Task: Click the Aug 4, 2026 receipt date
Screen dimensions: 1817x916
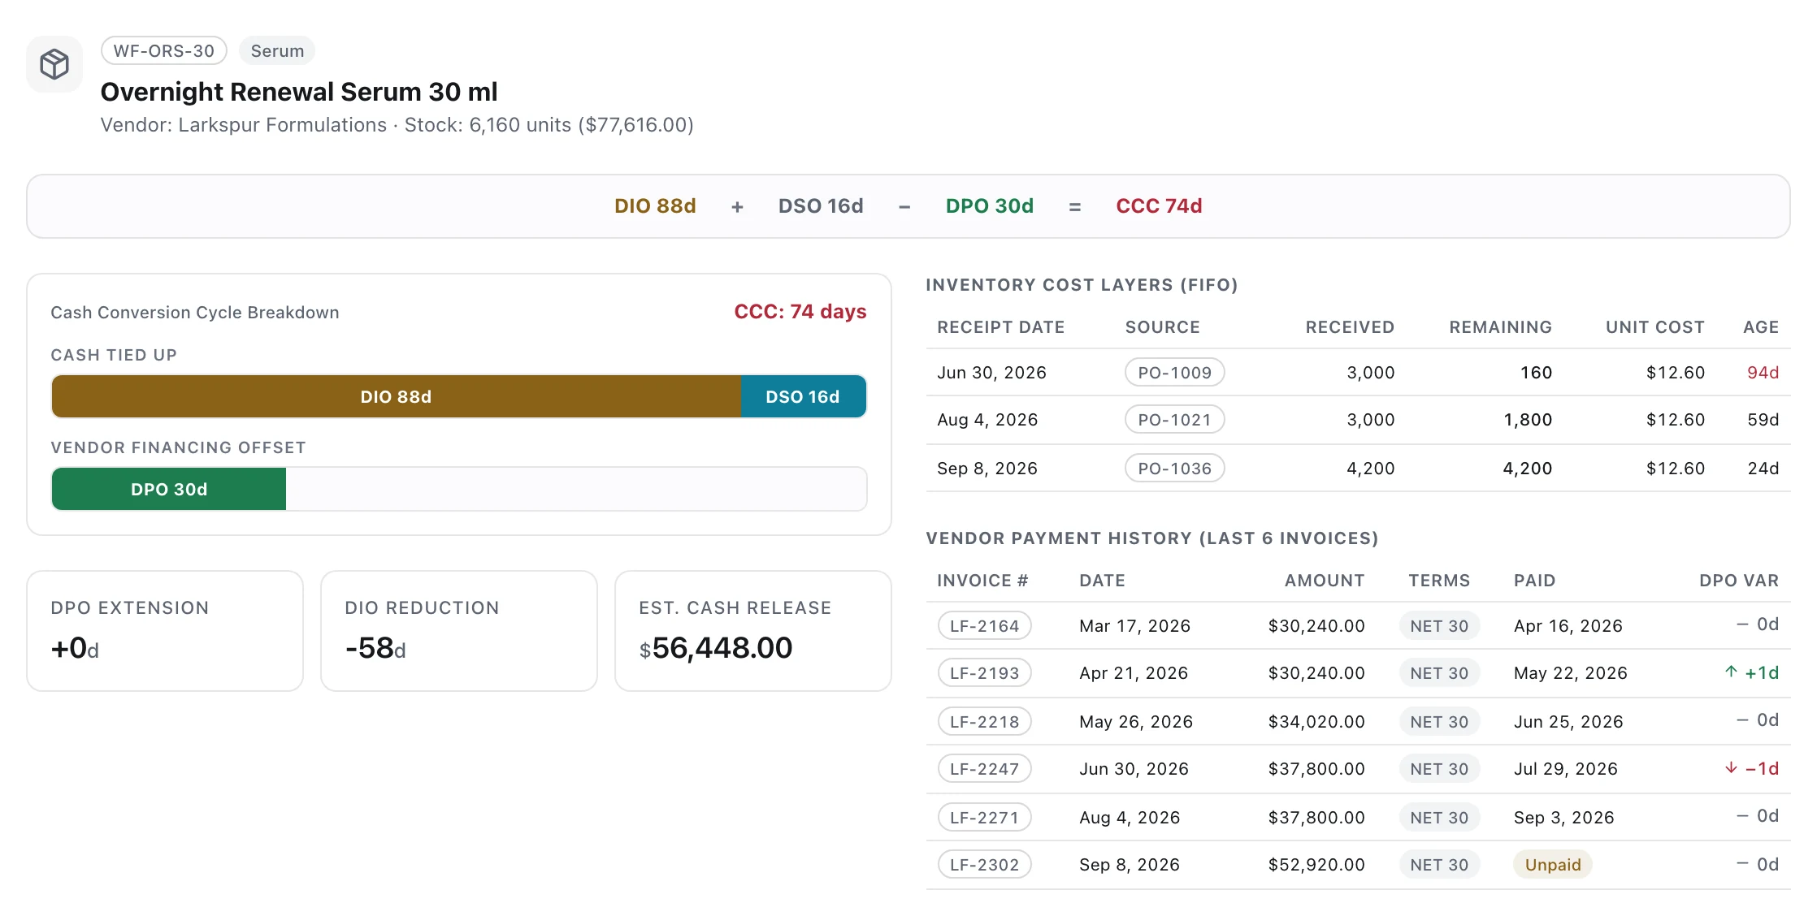Action: 987,420
